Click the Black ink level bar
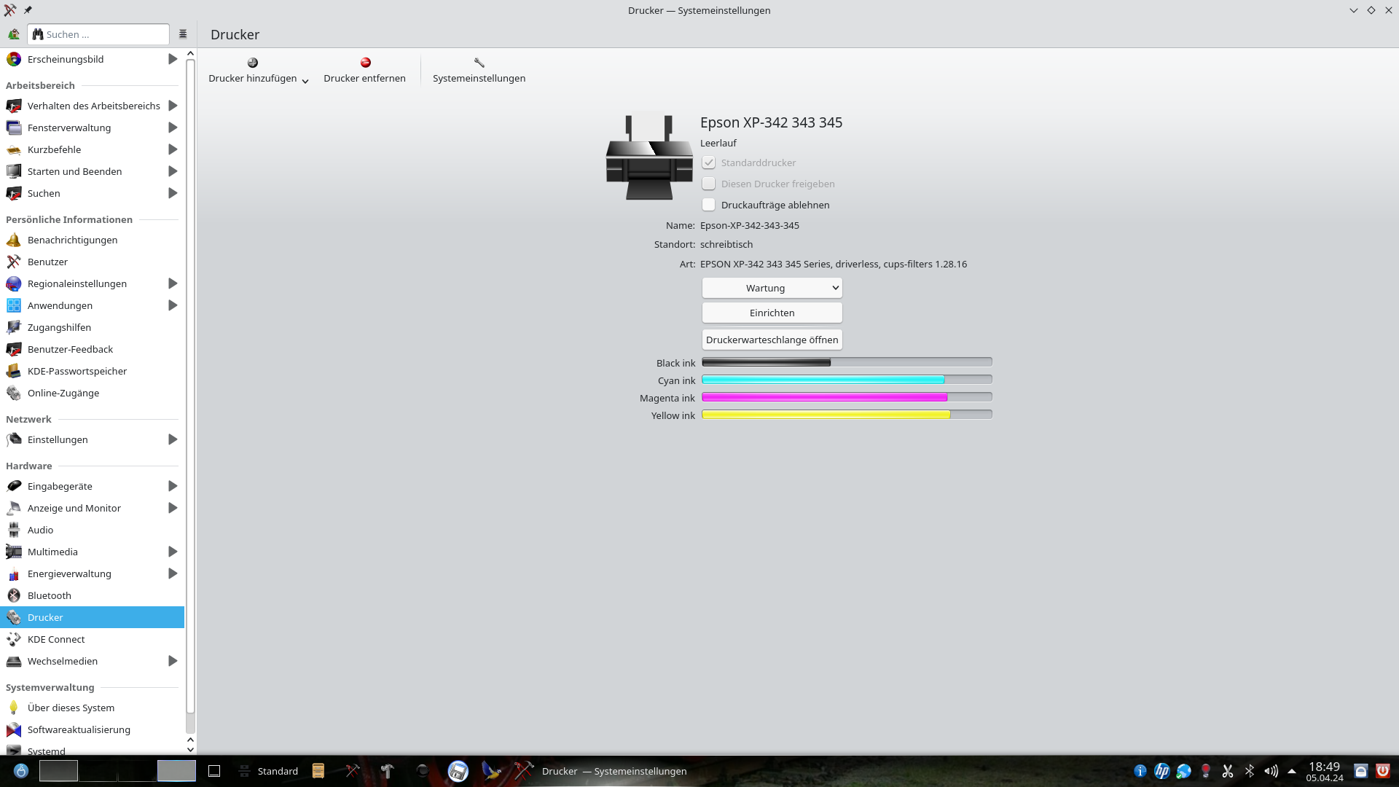 (x=847, y=362)
